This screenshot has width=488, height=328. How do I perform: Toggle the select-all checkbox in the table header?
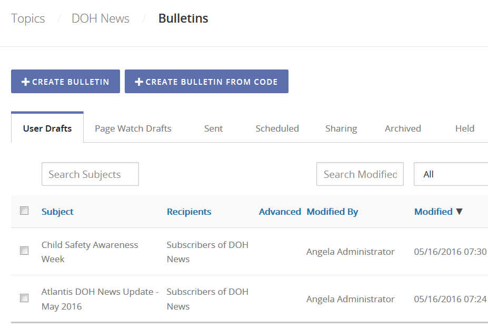(x=24, y=210)
